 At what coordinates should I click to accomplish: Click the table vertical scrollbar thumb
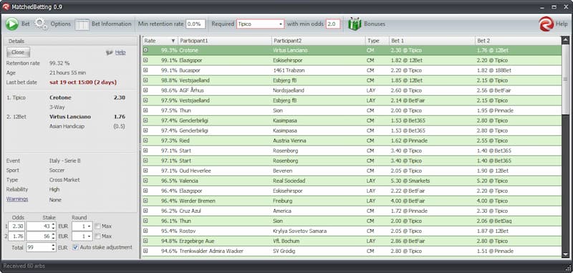(565, 79)
